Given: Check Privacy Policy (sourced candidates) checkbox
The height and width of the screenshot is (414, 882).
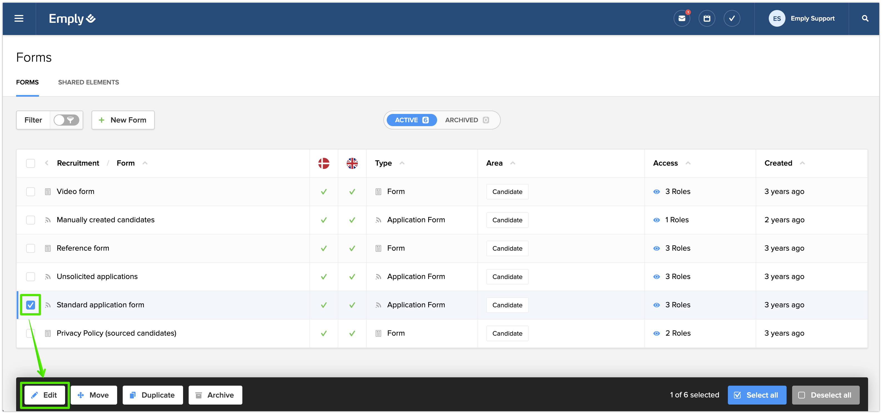Looking at the screenshot, I should coord(31,333).
